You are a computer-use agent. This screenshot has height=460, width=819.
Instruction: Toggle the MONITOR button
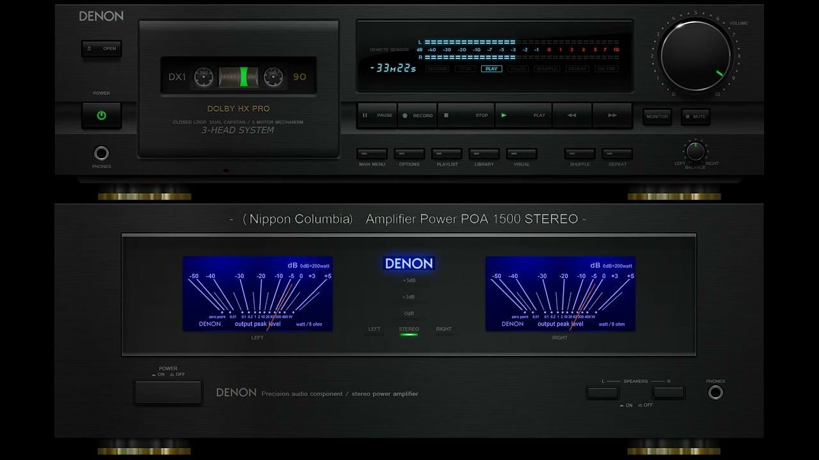point(657,116)
